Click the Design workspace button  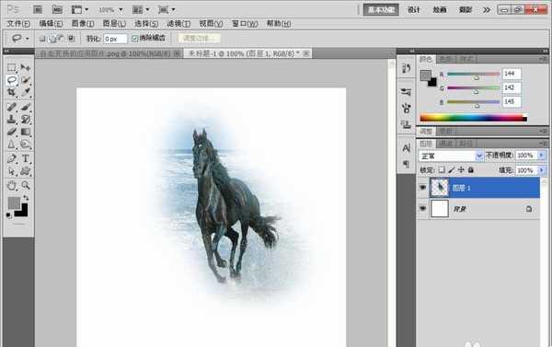point(414,10)
